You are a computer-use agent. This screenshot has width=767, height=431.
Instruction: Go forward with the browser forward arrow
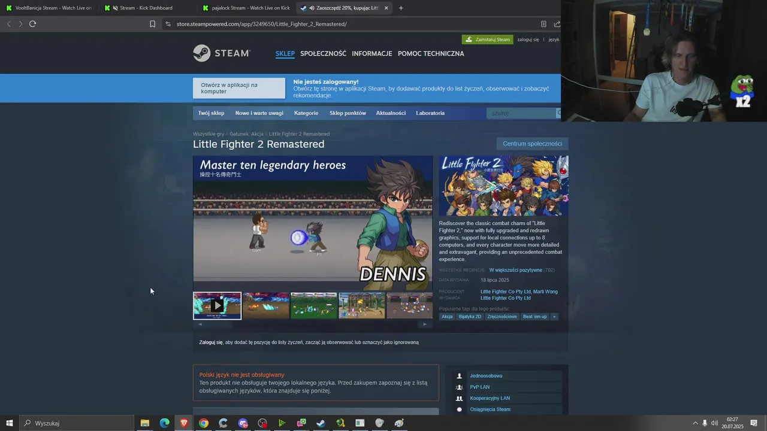click(20, 24)
